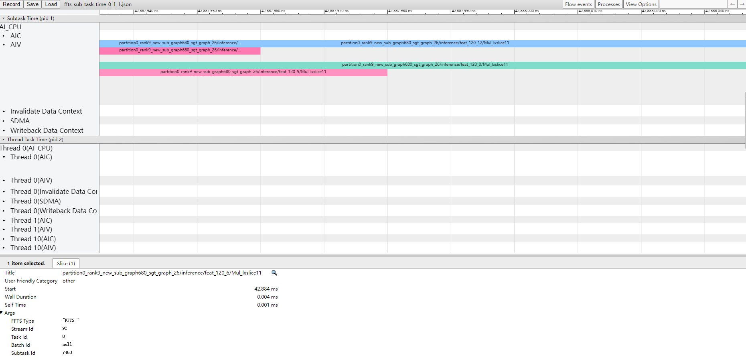Expand Thread 0(SDMA) row
This screenshot has width=746, height=364.
pyautogui.click(x=4, y=201)
